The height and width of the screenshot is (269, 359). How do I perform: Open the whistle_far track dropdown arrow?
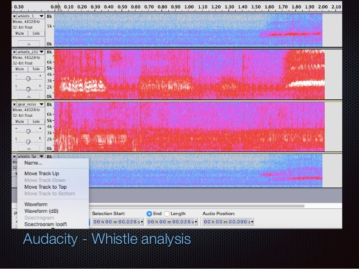tap(42, 157)
